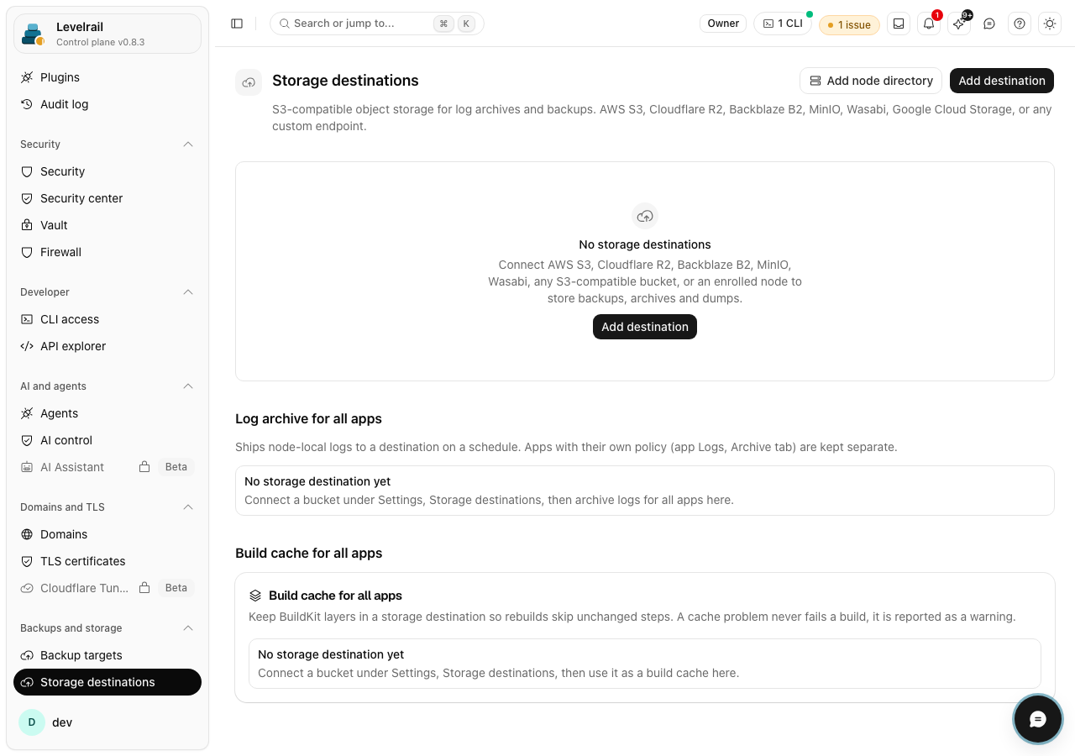Collapse the Security section

[188, 144]
